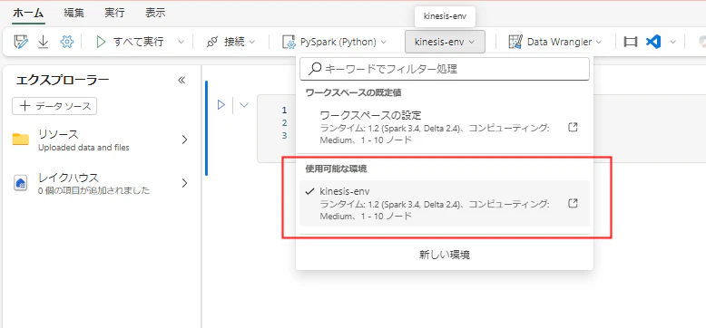
Task: Click the download arrow icon
Action: pos(44,42)
